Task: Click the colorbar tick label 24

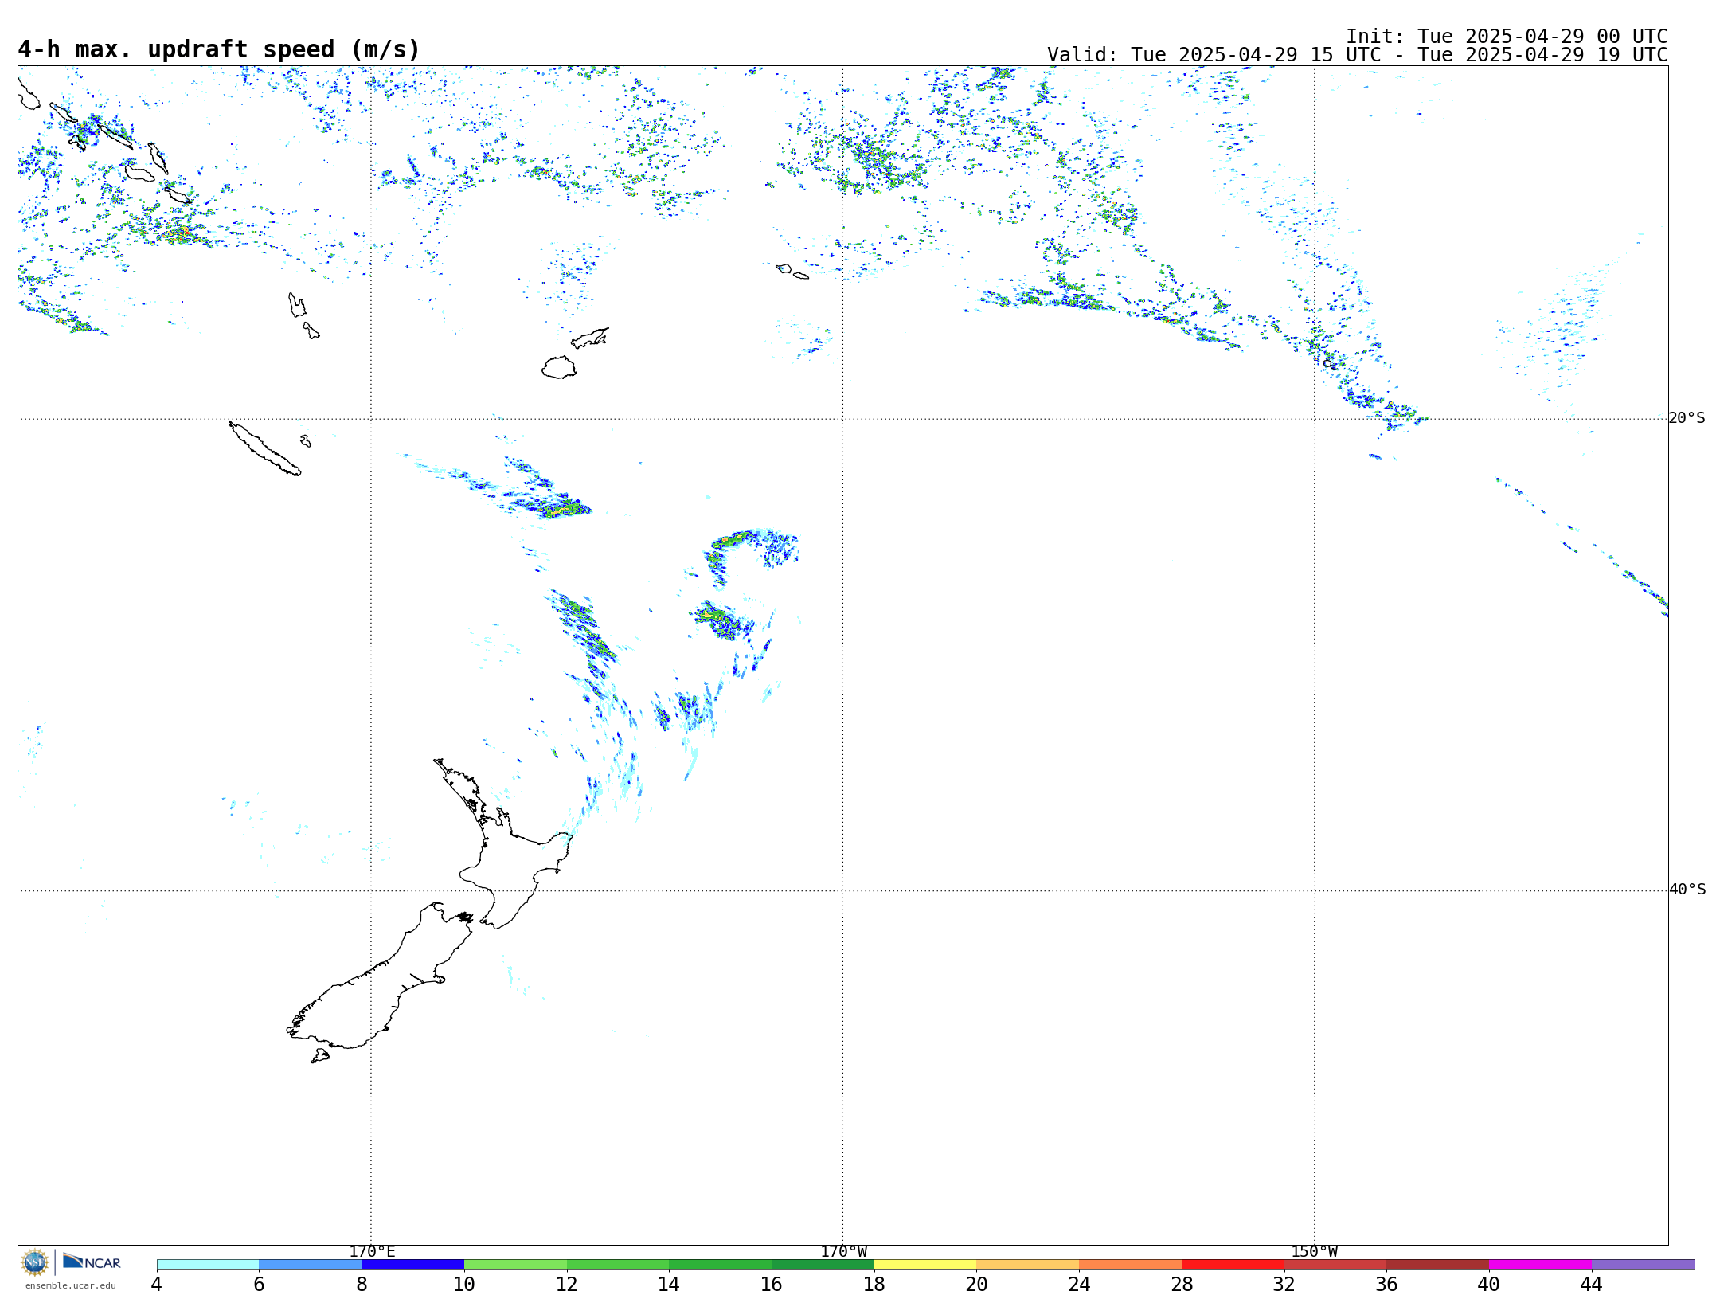Action: (1079, 1285)
